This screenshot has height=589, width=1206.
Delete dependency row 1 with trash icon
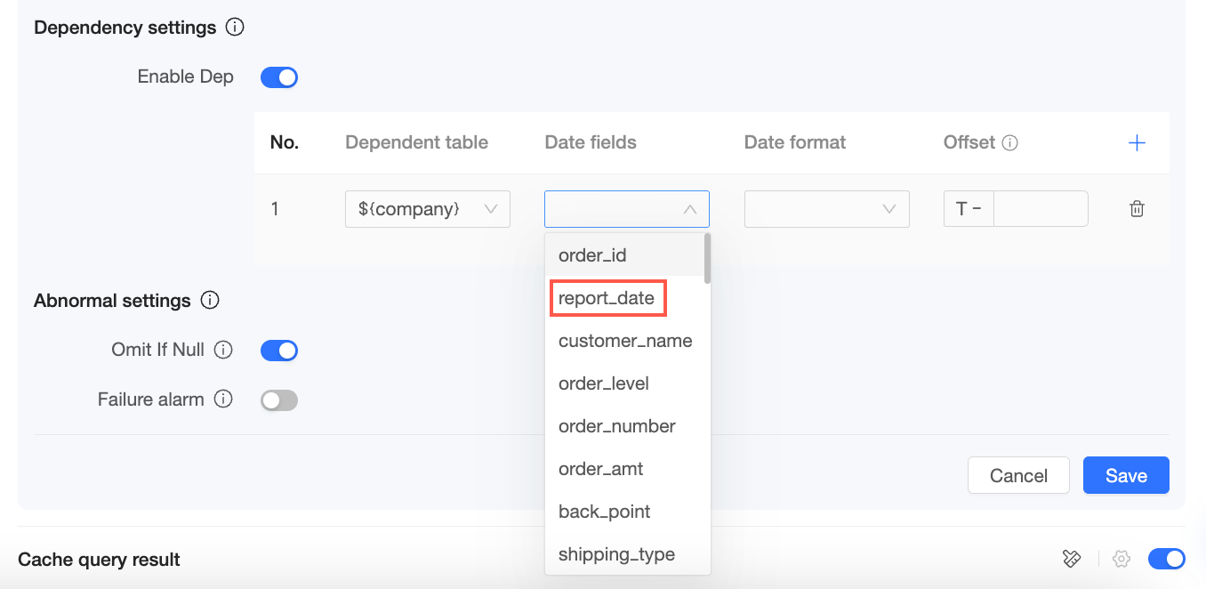click(x=1137, y=209)
